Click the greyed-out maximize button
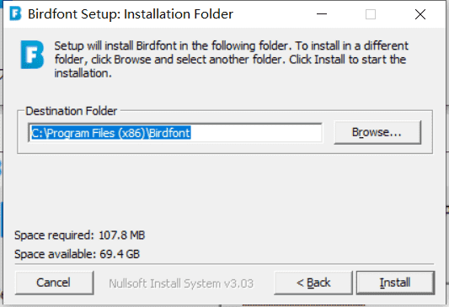This screenshot has width=449, height=307. [x=371, y=14]
